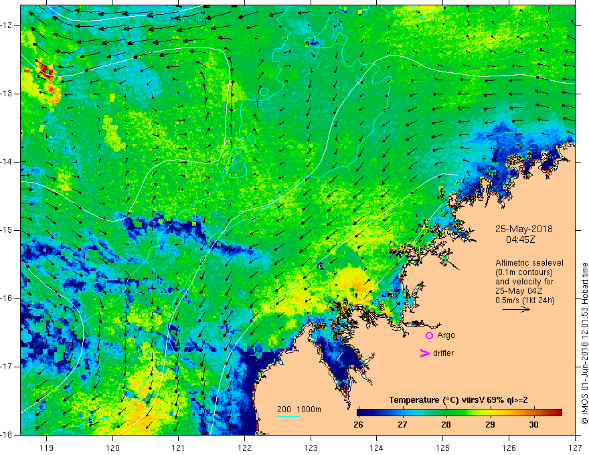This screenshot has width=589, height=455.
Task: Click the latitude axis label -12
Action: coord(7,25)
